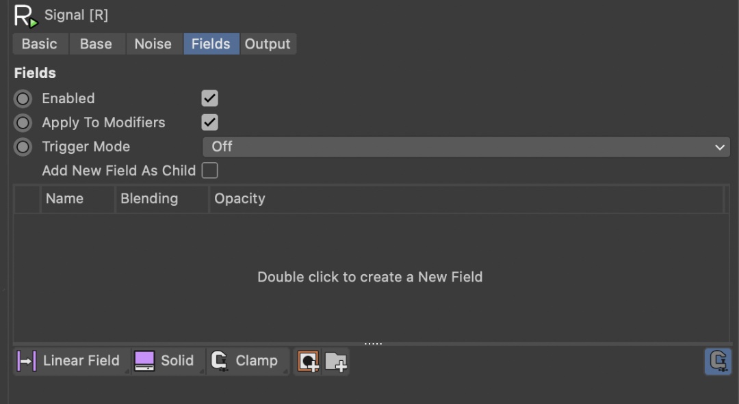
Task: Disable Apply To Modifiers
Action: pyautogui.click(x=209, y=122)
